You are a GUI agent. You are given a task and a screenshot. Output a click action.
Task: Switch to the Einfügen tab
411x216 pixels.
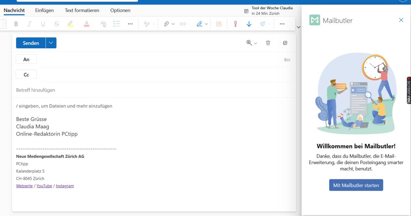44,11
